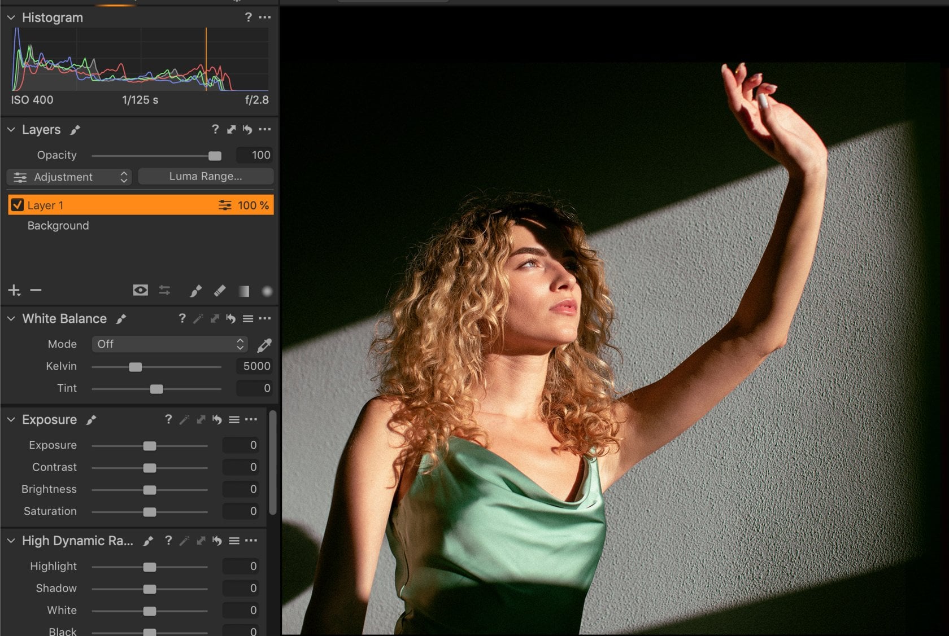Viewport: 949px width, 636px height.
Task: Select the Erase Mask tool
Action: point(220,291)
